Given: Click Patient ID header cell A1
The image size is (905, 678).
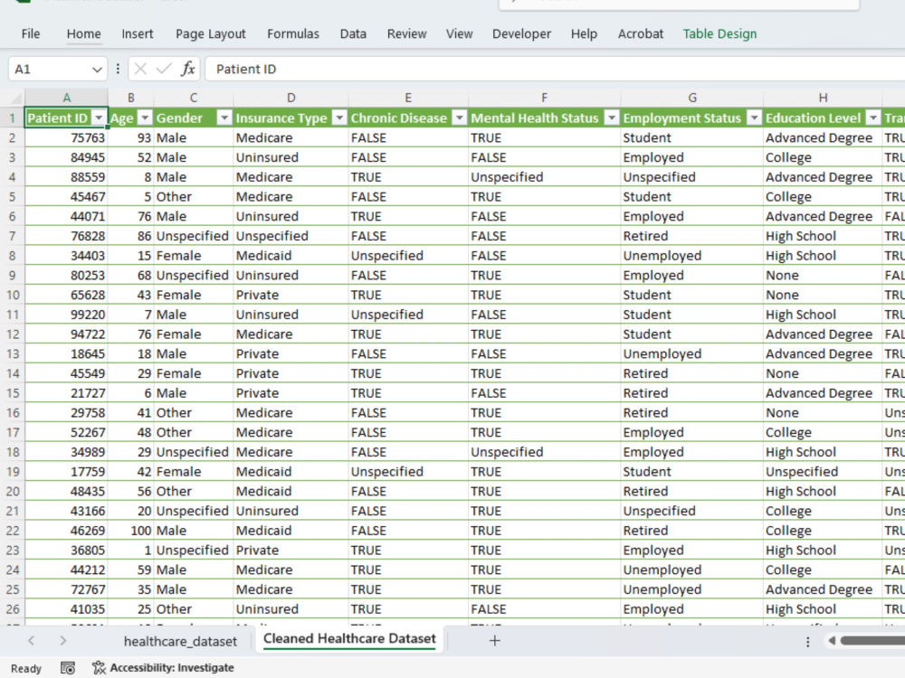Looking at the screenshot, I should [x=66, y=118].
